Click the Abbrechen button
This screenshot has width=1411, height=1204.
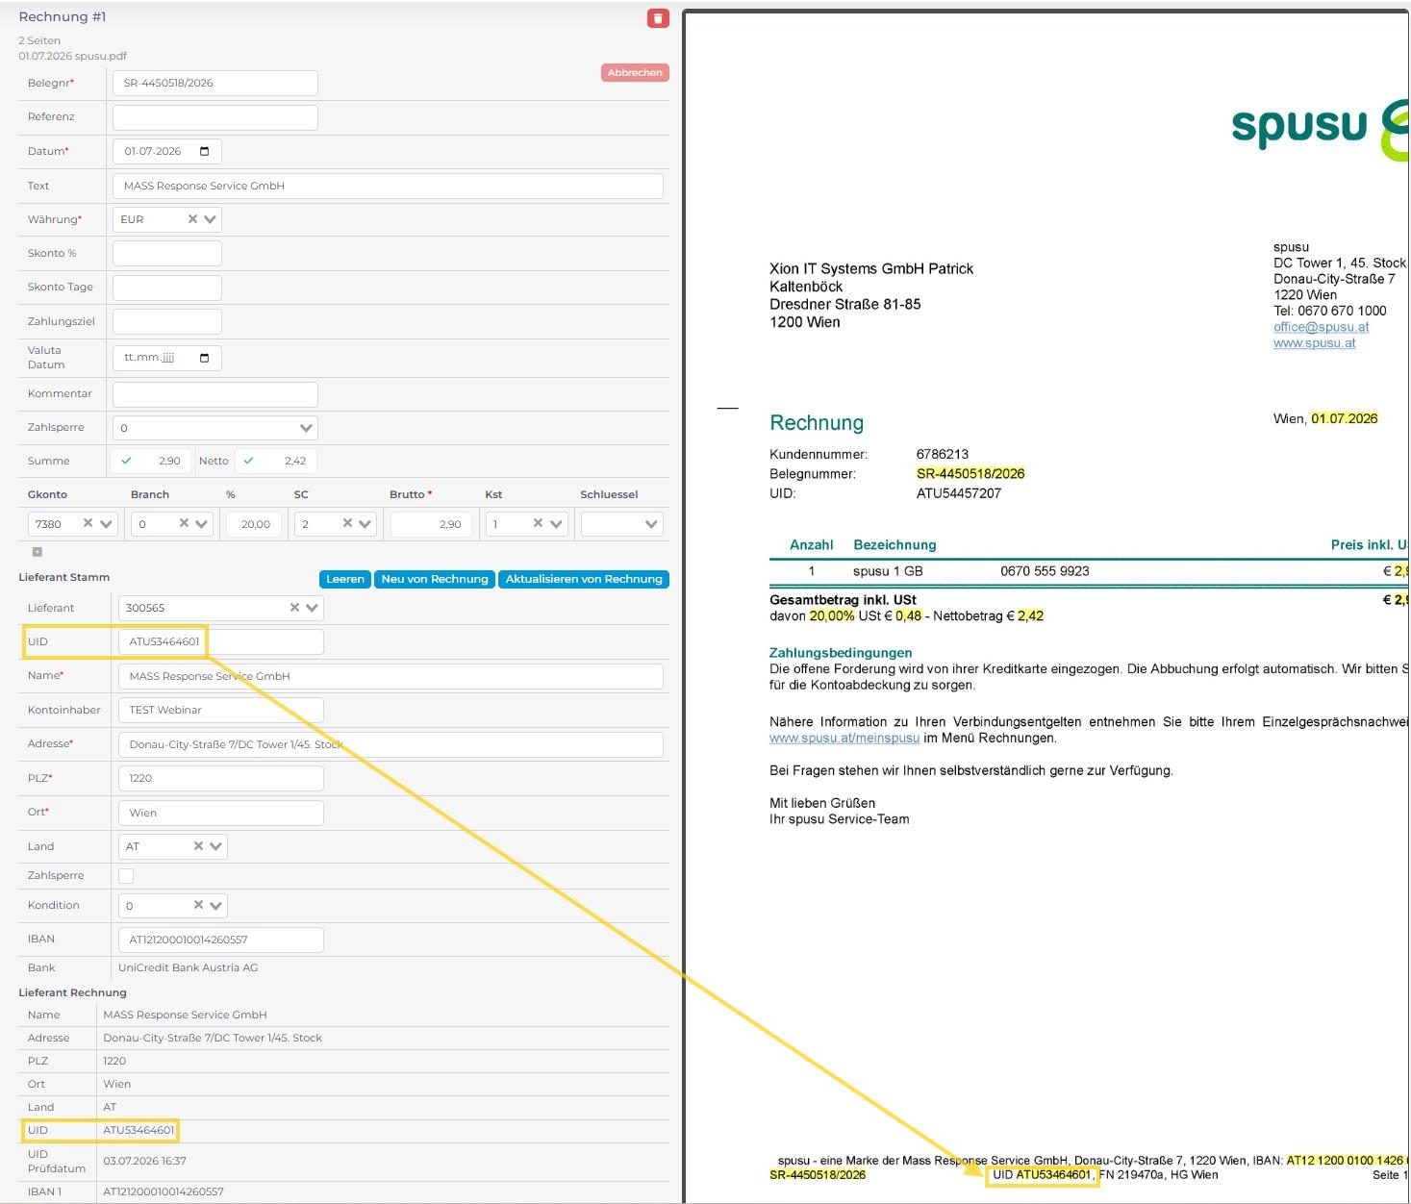635,72
